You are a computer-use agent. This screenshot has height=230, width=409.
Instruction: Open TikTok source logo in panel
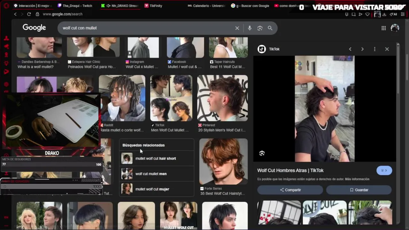(x=262, y=49)
